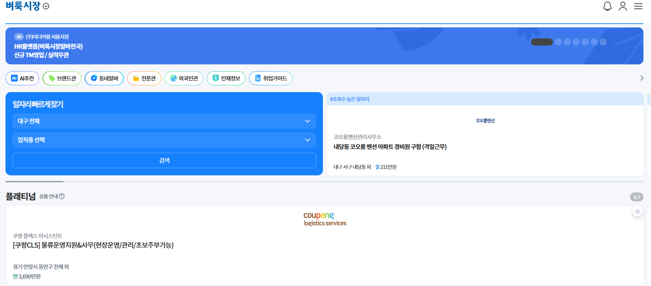Viewport: 651px width, 286px height.
Task: Click the 1/7 page counter badge
Action: pos(637,197)
